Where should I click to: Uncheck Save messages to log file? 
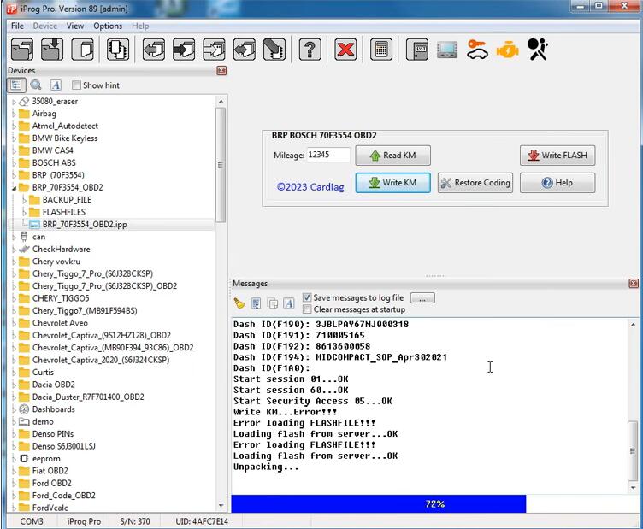307,297
